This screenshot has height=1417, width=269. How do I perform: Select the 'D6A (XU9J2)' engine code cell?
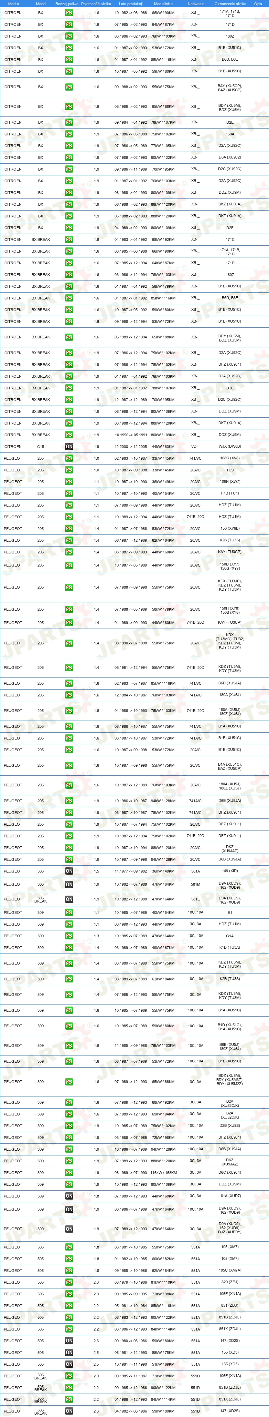tap(230, 157)
